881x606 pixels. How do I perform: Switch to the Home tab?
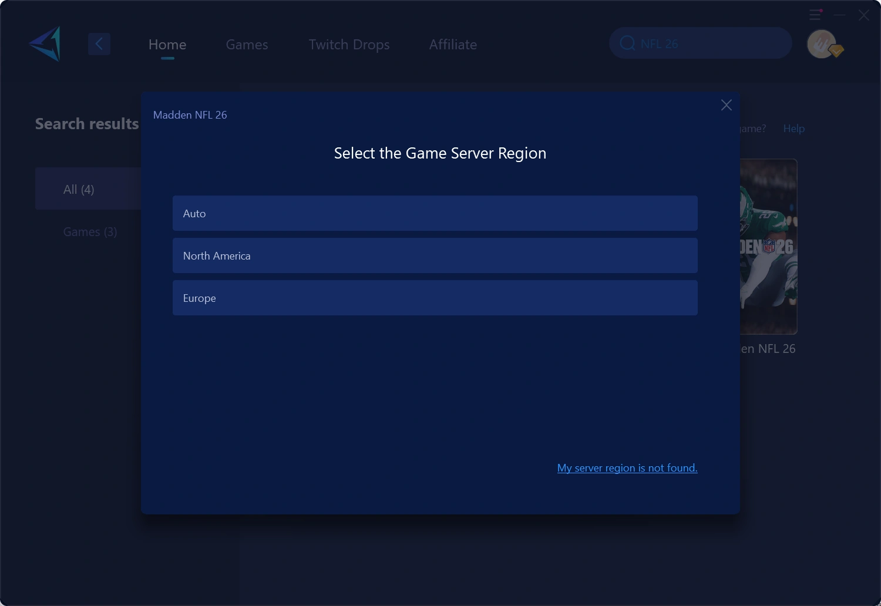point(167,45)
